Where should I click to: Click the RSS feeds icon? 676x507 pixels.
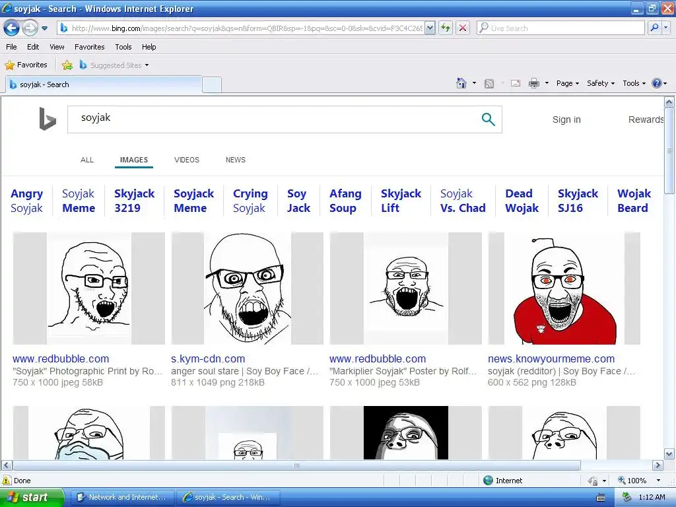coord(489,84)
